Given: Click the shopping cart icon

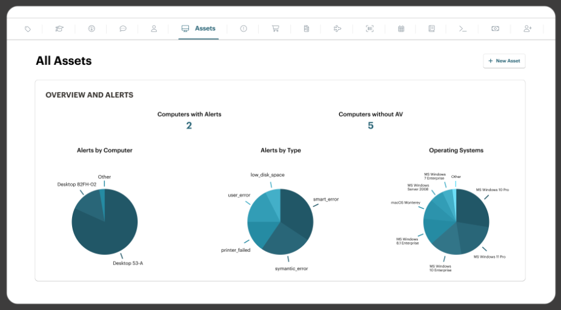Looking at the screenshot, I should [x=275, y=28].
